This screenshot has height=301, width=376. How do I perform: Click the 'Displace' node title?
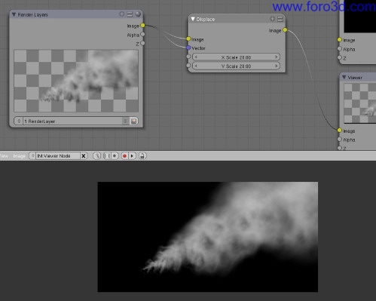pyautogui.click(x=206, y=20)
